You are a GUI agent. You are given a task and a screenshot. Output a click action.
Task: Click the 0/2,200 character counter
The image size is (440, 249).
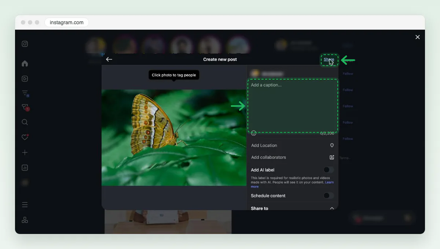click(327, 133)
